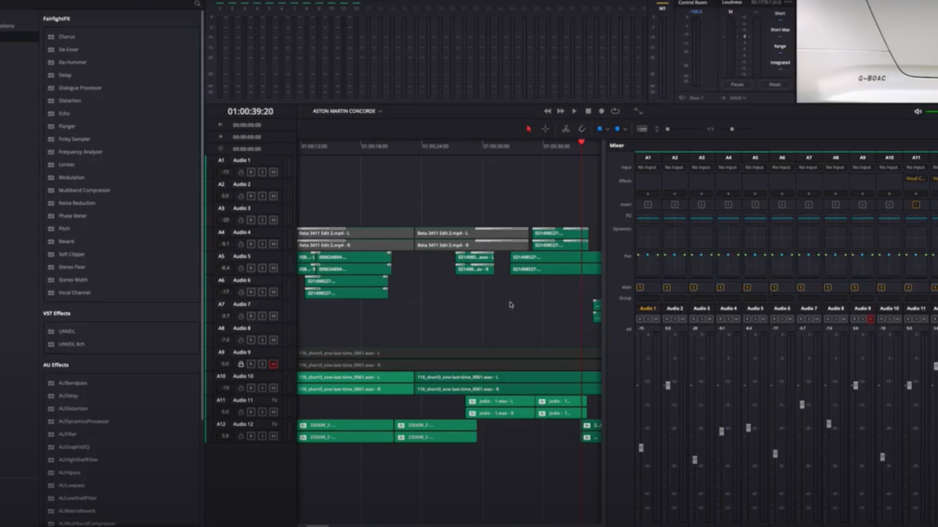Lock the Audio 1 track

241,171
